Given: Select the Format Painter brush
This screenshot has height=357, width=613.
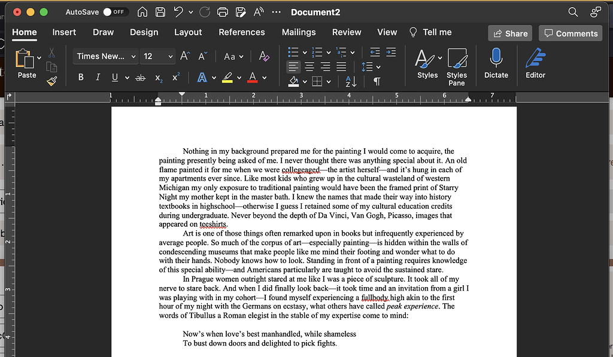Looking at the screenshot, I should point(51,81).
